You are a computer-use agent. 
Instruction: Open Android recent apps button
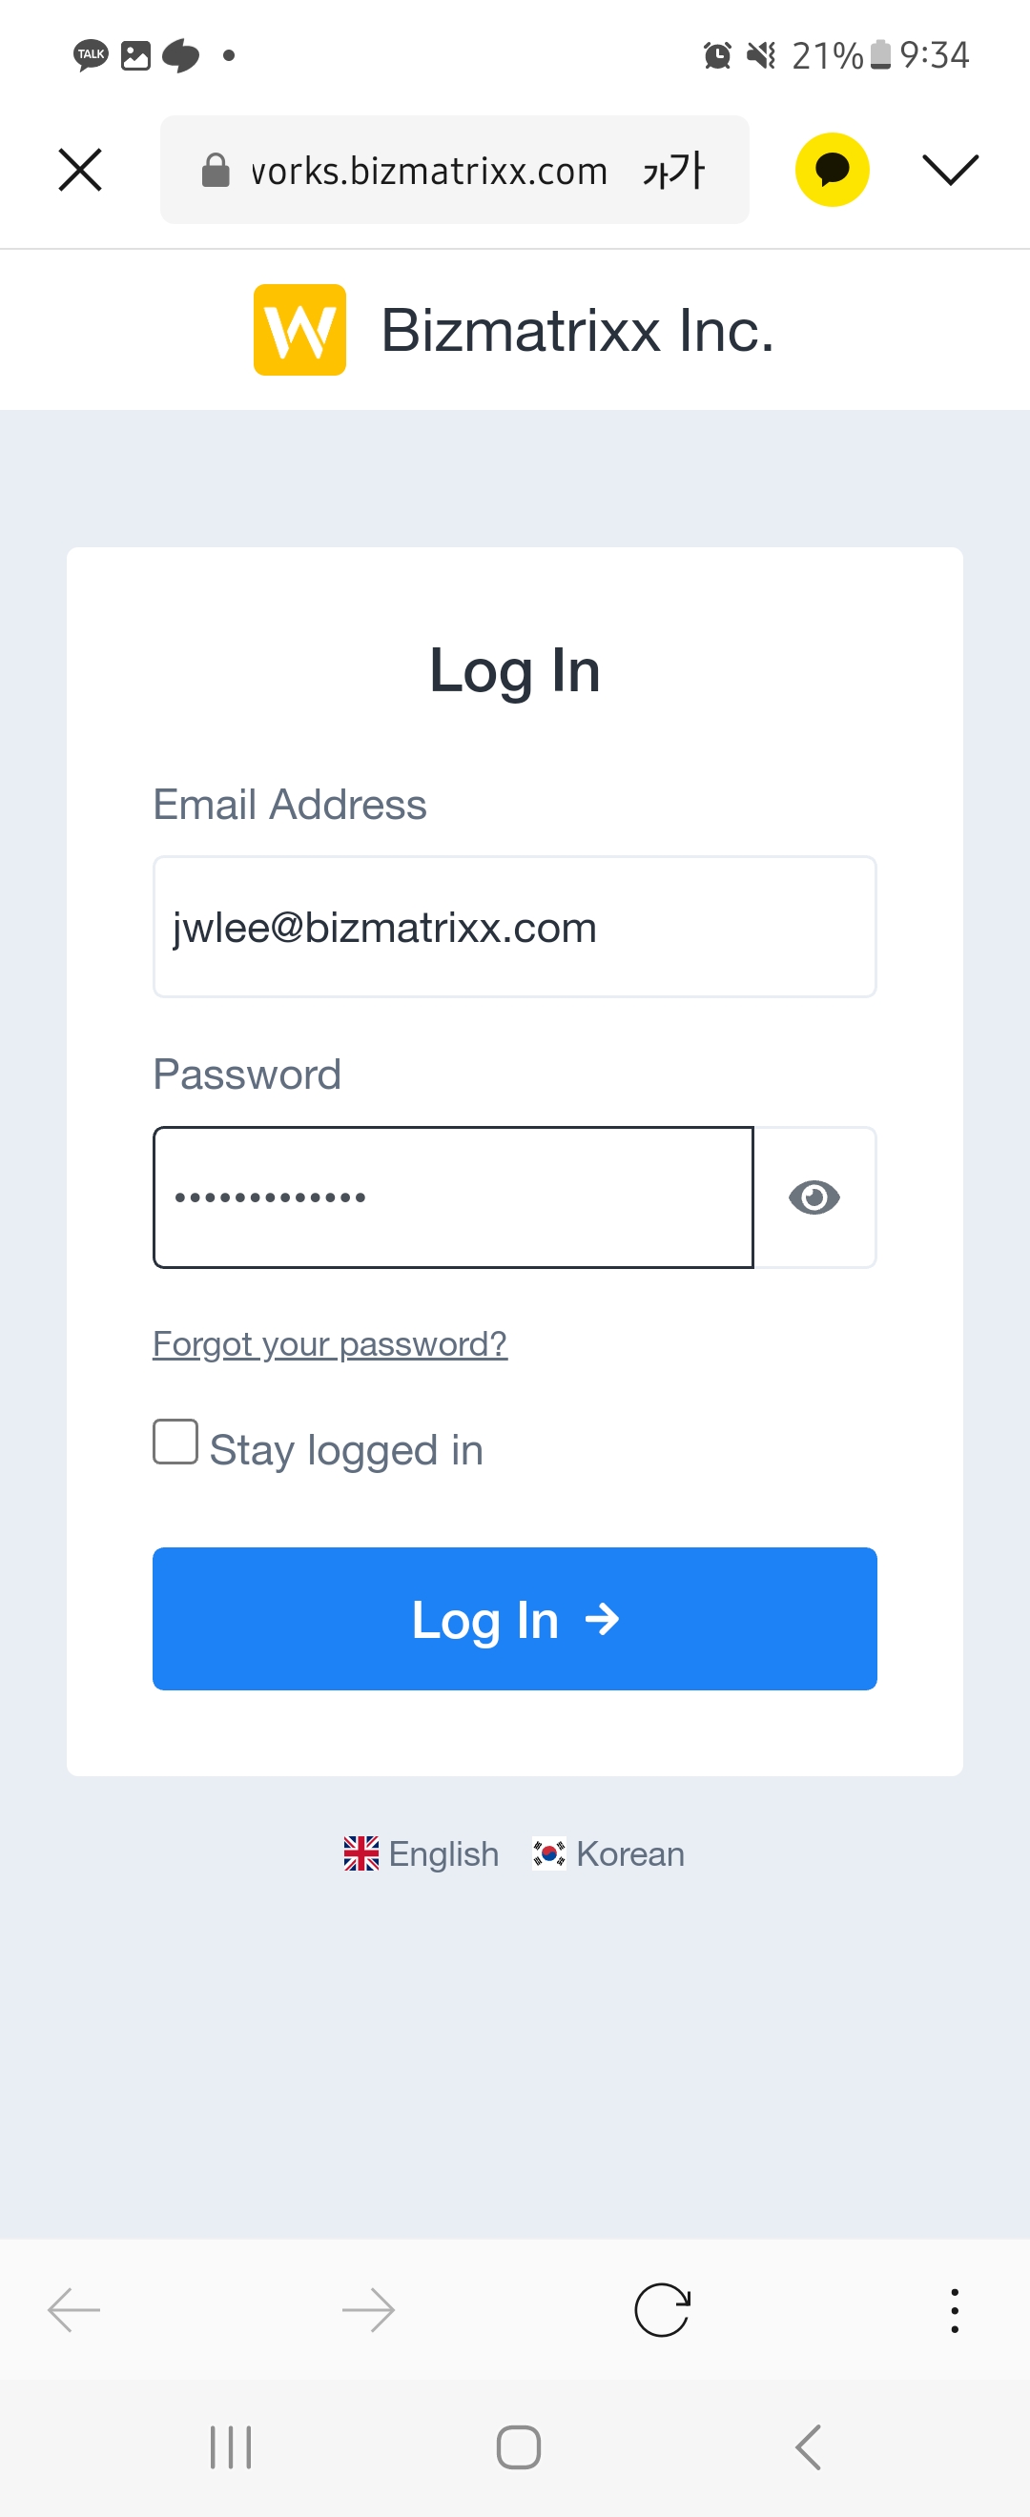231,2446
